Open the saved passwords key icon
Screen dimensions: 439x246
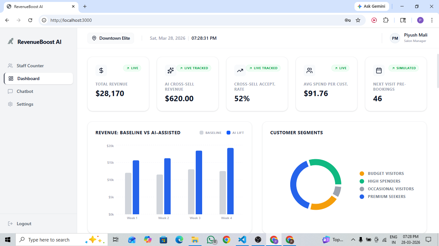(x=348, y=20)
